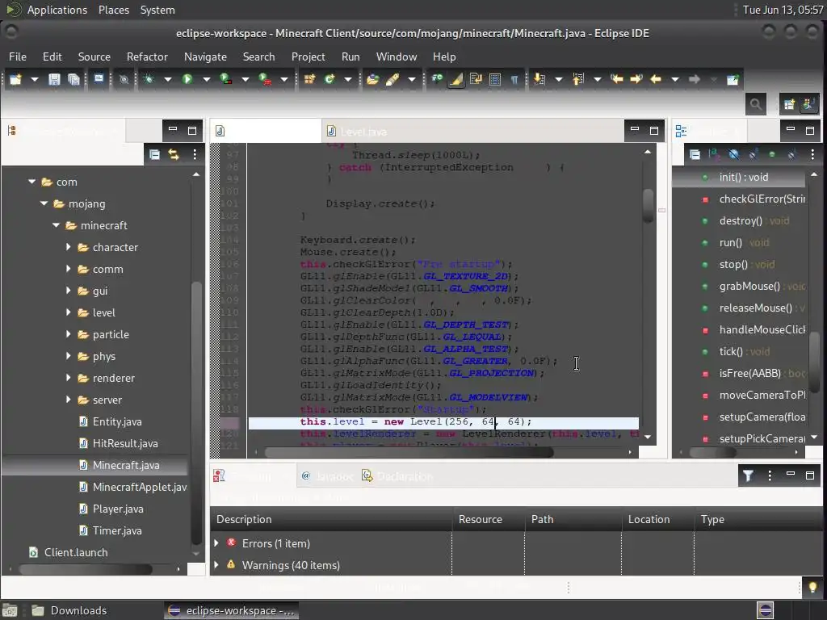Click the Search flashlight toolbar icon

(x=393, y=79)
